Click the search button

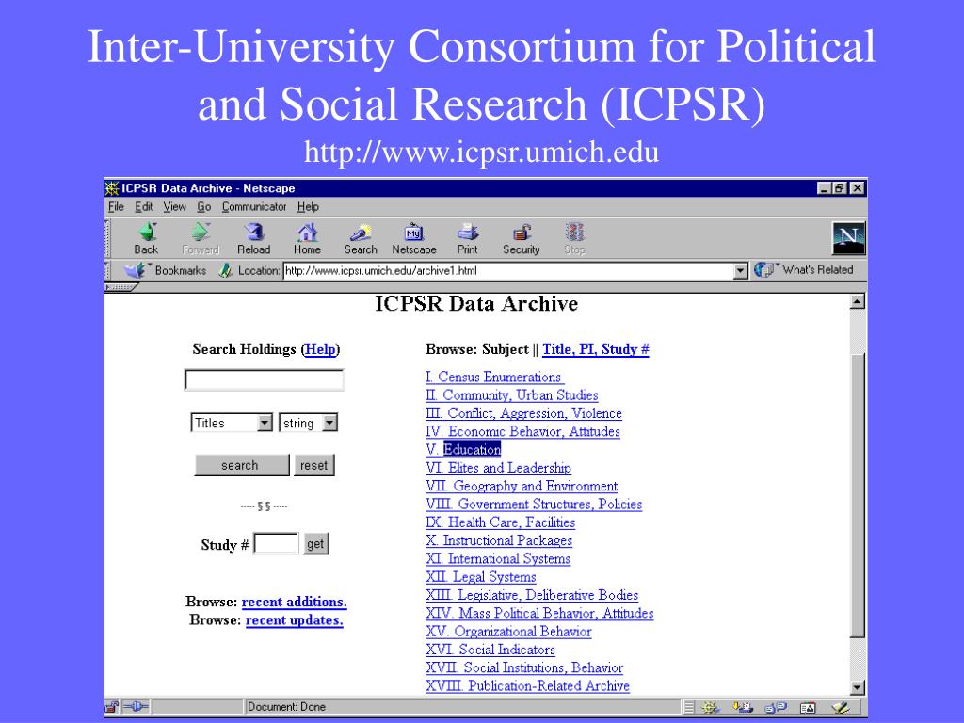pos(242,465)
